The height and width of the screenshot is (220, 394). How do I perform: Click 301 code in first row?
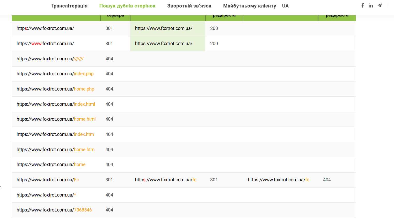pos(109,28)
